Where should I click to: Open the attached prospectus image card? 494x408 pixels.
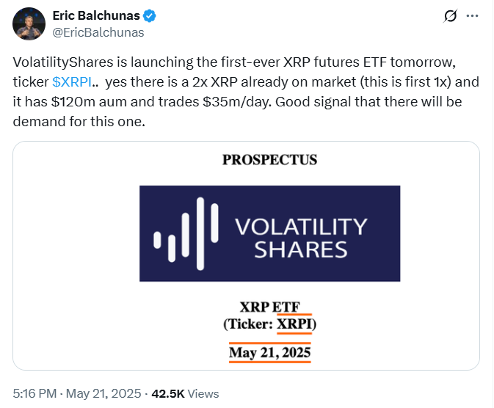[246, 255]
